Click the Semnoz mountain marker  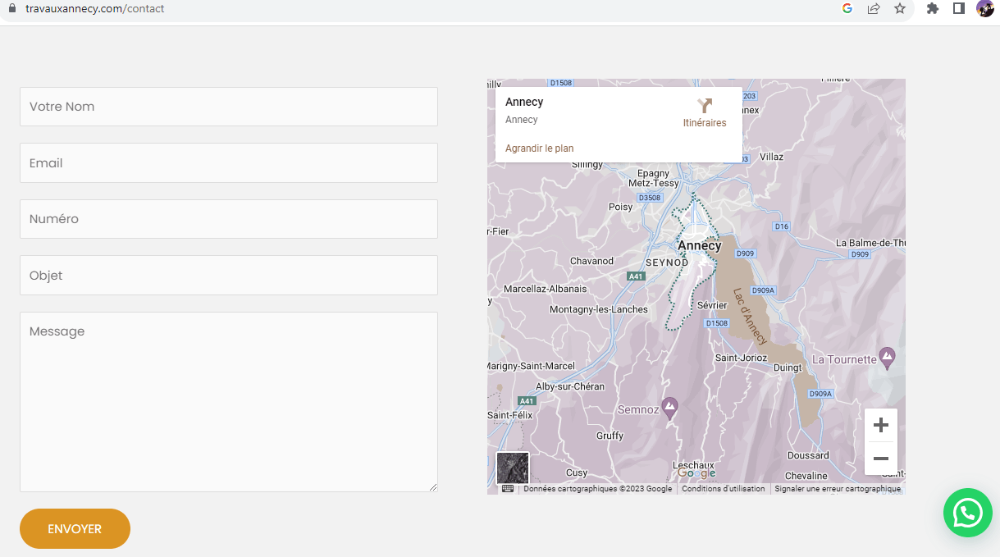coord(670,407)
